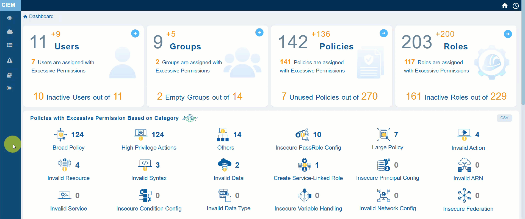525x219 pixels.
Task: Click the Insecure PassRole Config icon
Action: pyautogui.click(x=302, y=134)
